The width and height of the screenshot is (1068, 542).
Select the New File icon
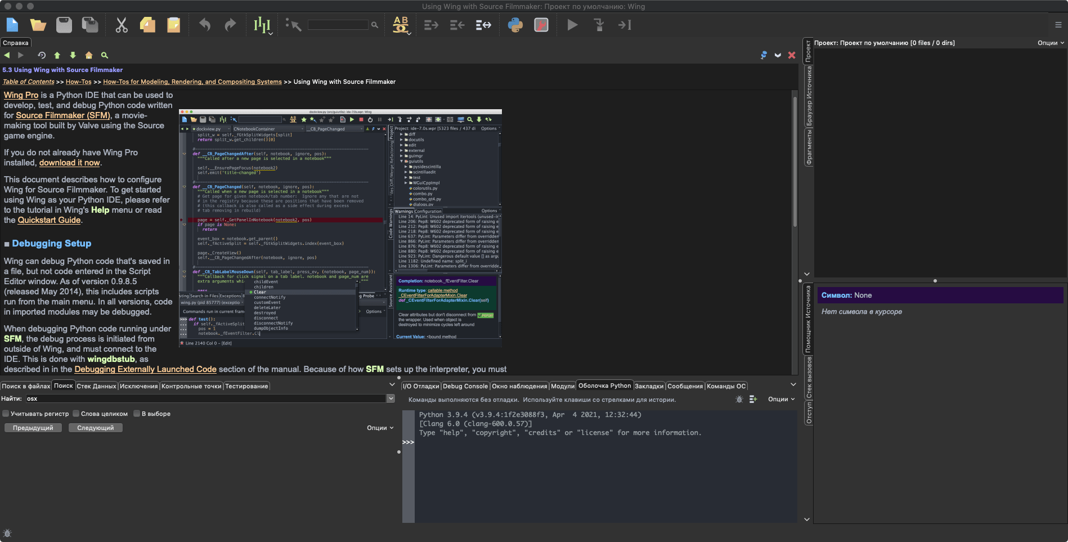click(x=12, y=25)
